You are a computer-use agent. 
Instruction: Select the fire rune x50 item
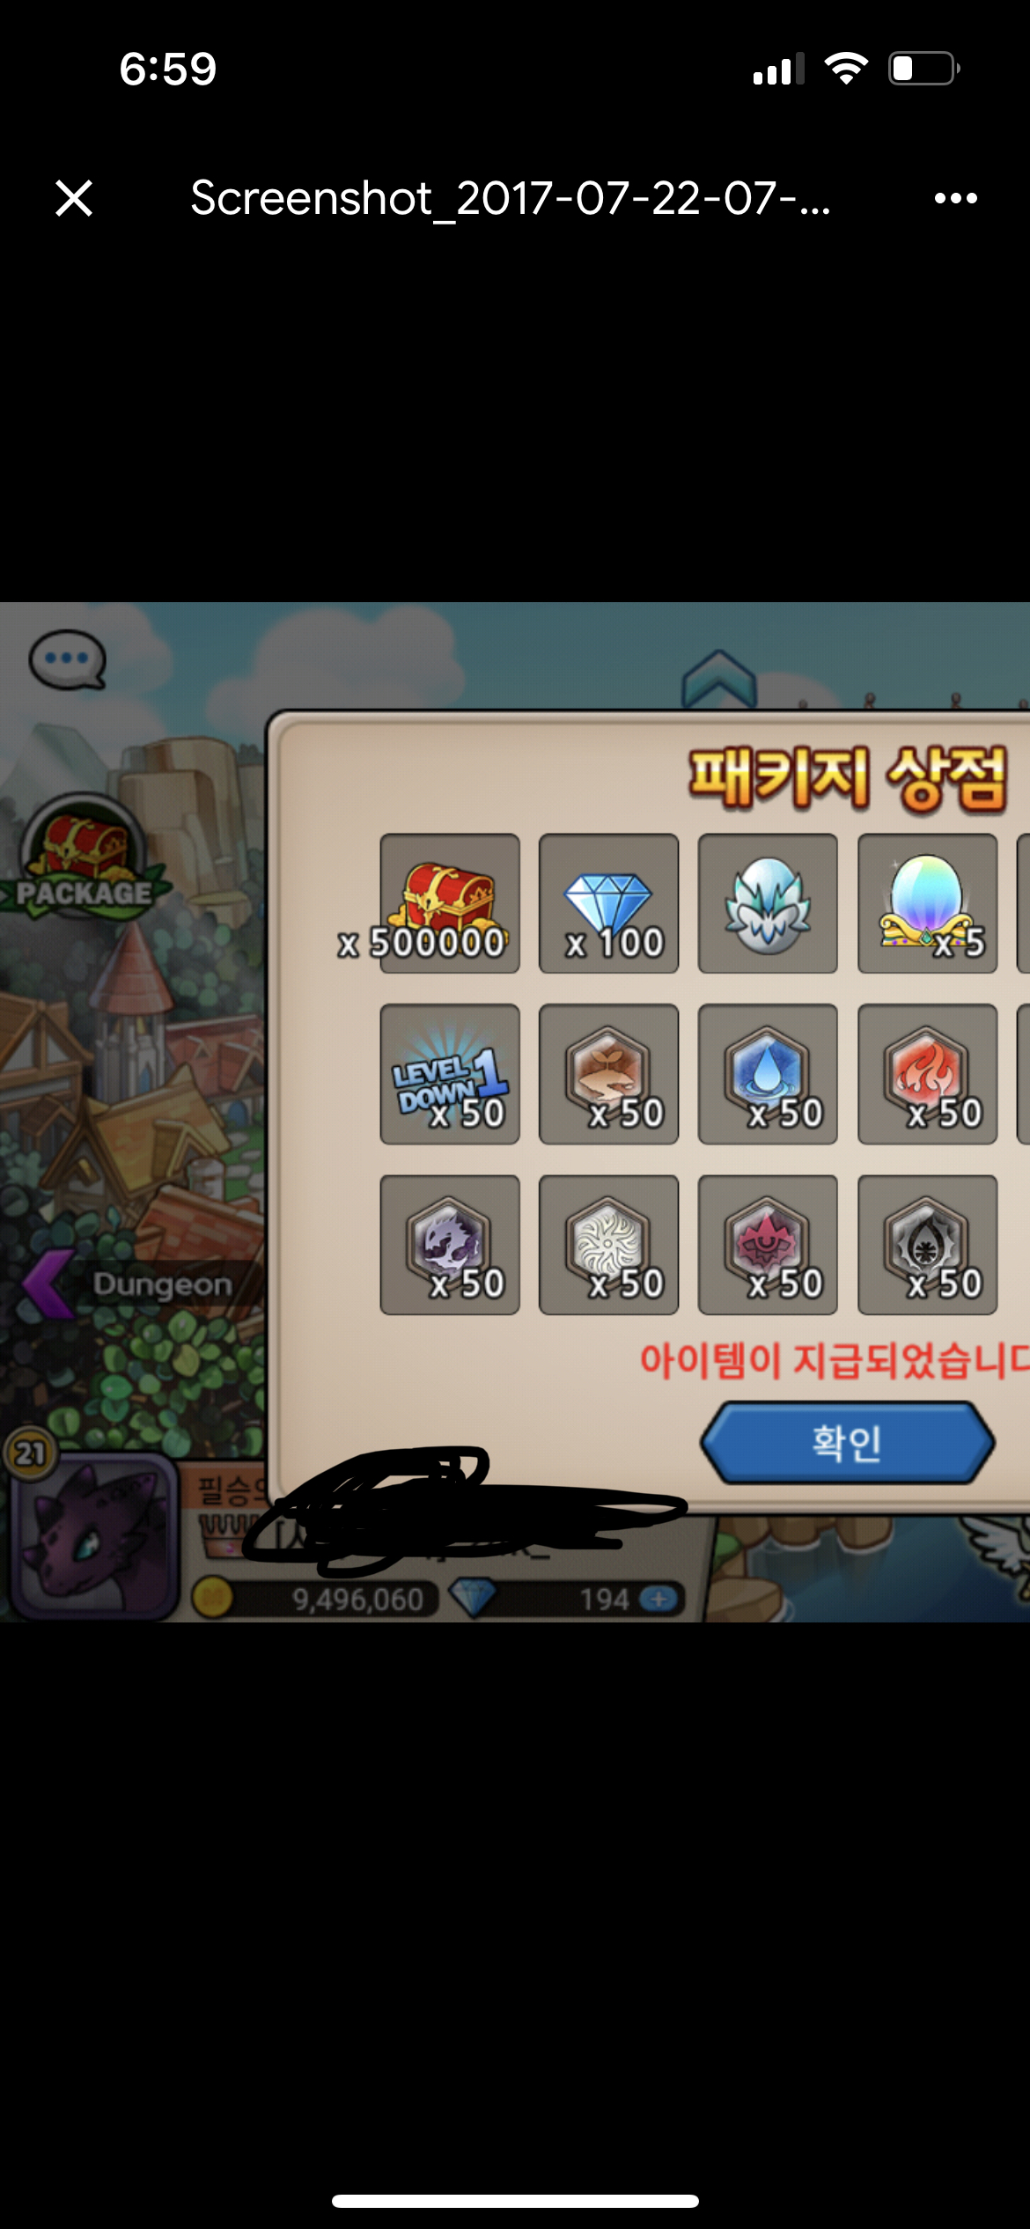click(x=927, y=1074)
